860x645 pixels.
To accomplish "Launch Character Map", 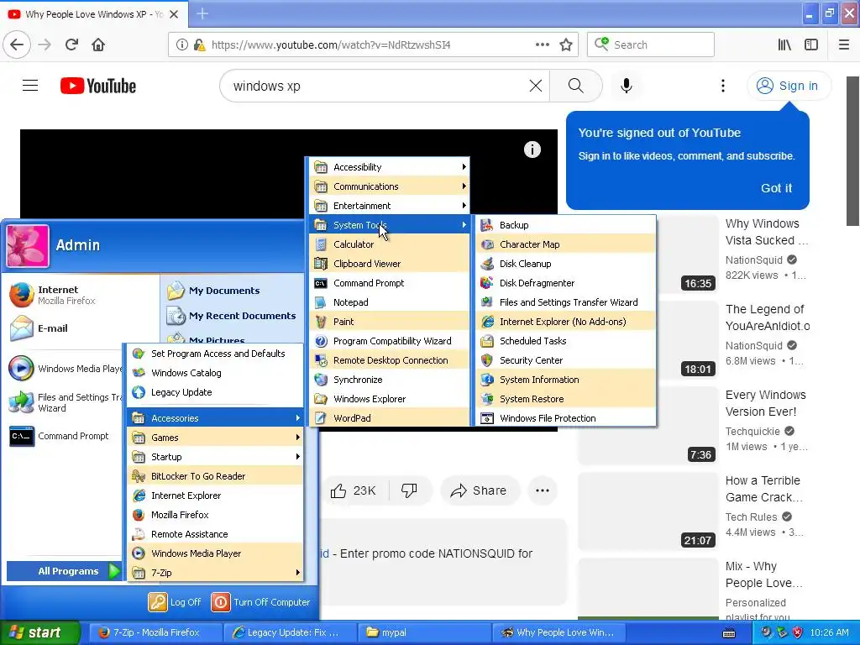I will click(565, 244).
